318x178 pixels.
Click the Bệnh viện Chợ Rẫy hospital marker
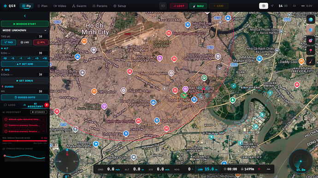[138, 121]
